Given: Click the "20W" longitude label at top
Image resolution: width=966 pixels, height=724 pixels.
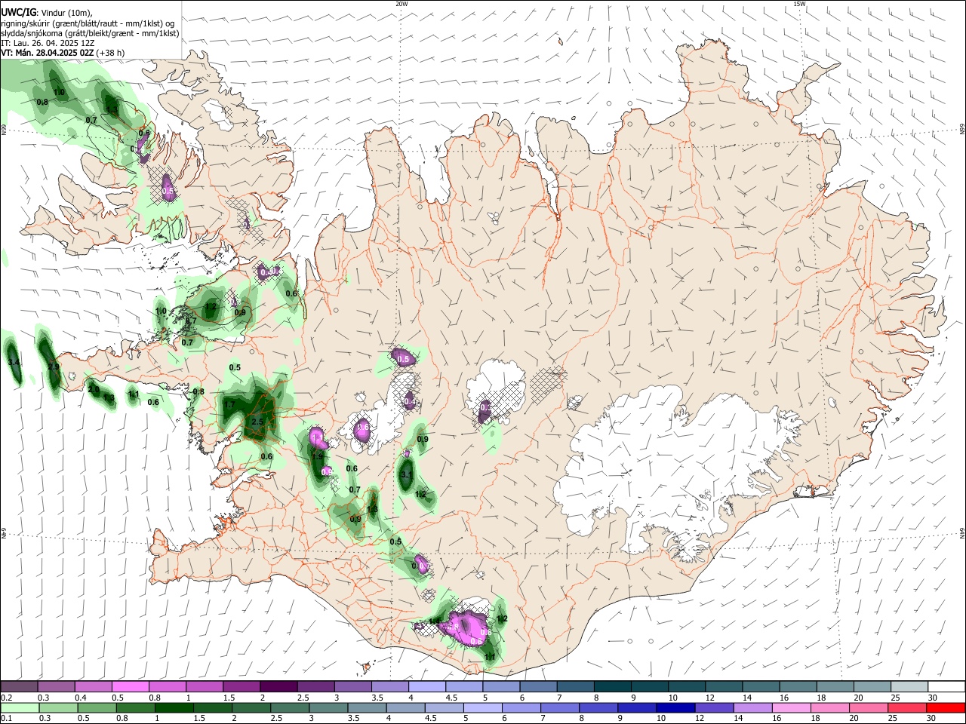Looking at the screenshot, I should (x=401, y=4).
